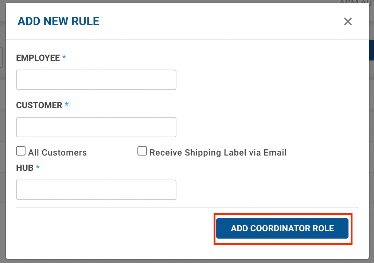Viewport: 374px width, 263px height.
Task: Click the partially hidden control at left edge
Action: 1,58
